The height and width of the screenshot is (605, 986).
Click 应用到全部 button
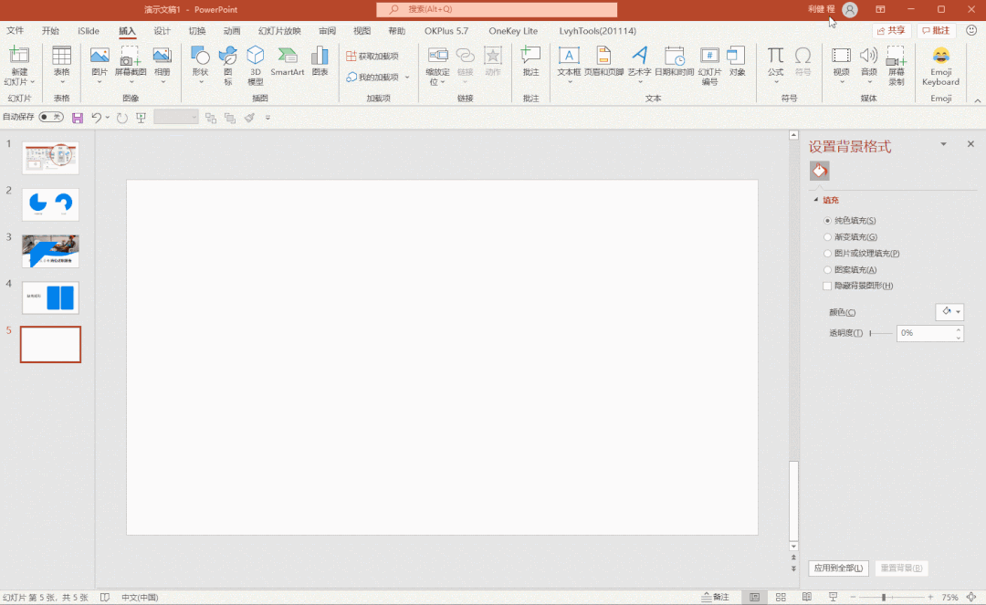[838, 568]
